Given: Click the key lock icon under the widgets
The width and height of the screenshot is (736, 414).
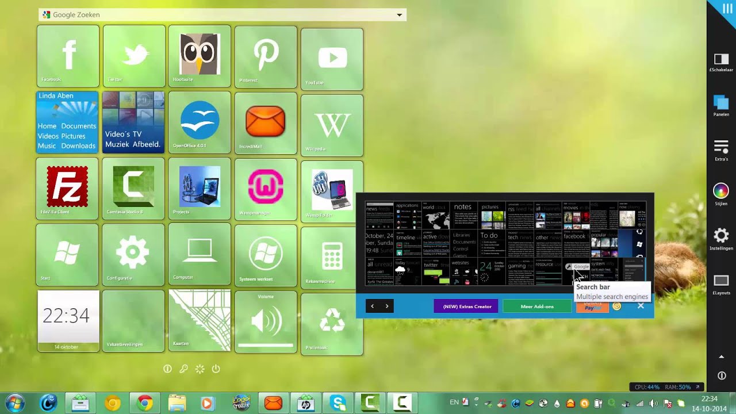Looking at the screenshot, I should tap(183, 369).
